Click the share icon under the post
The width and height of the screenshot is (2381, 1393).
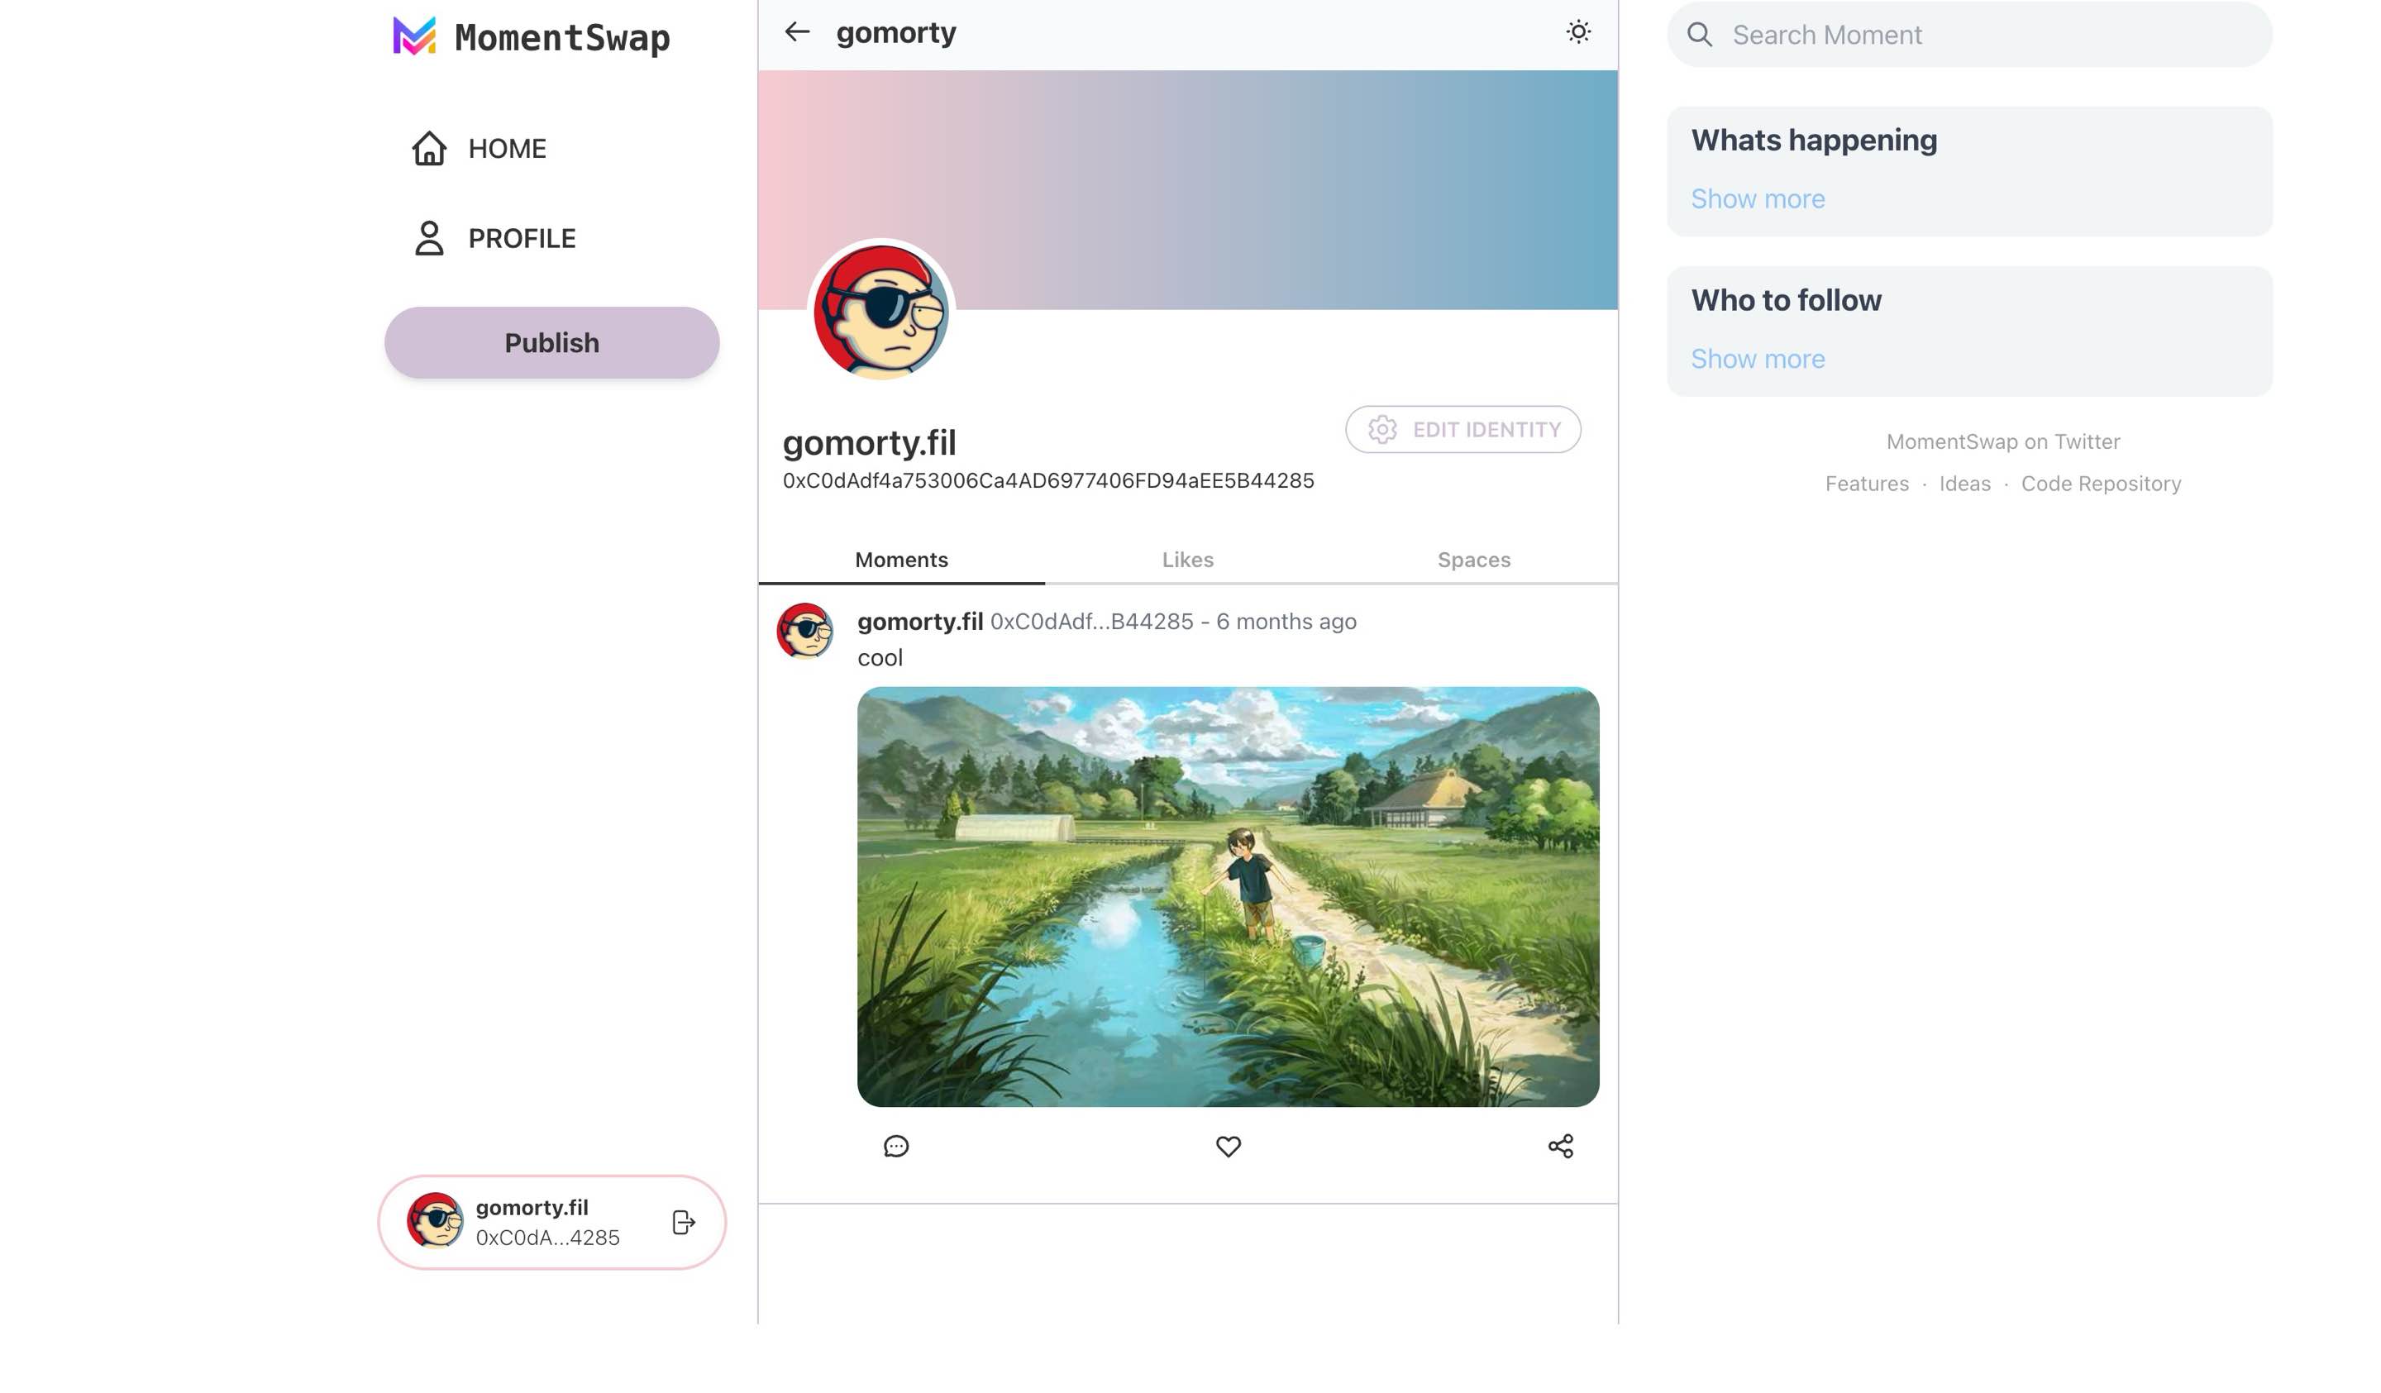[1561, 1147]
